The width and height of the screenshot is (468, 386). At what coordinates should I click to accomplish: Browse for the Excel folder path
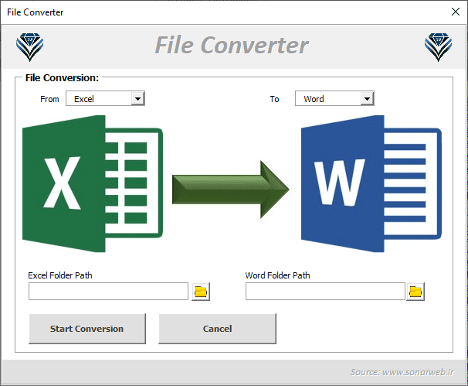(x=201, y=292)
